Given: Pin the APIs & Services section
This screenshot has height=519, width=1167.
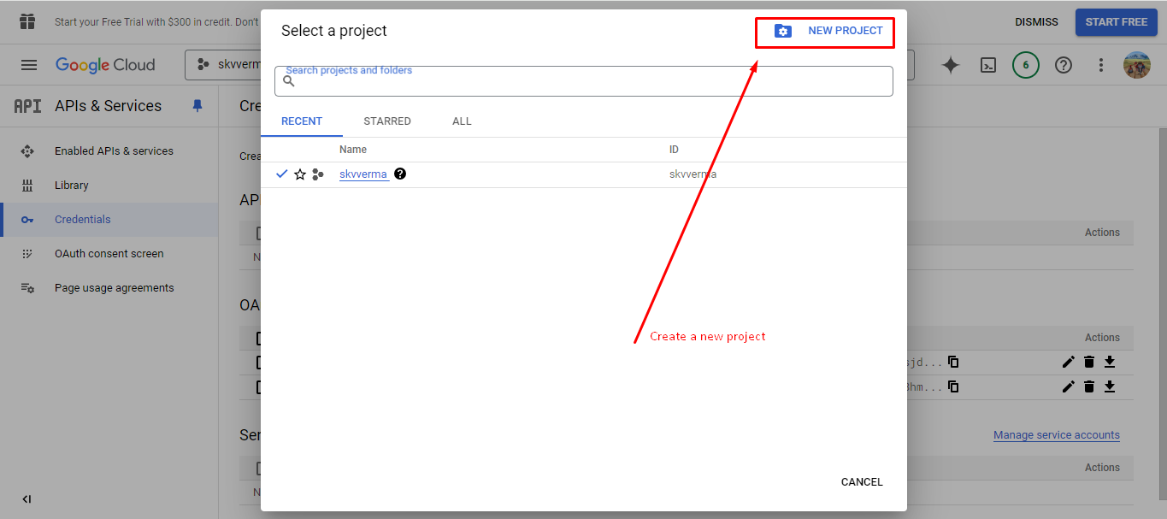Looking at the screenshot, I should 197,106.
